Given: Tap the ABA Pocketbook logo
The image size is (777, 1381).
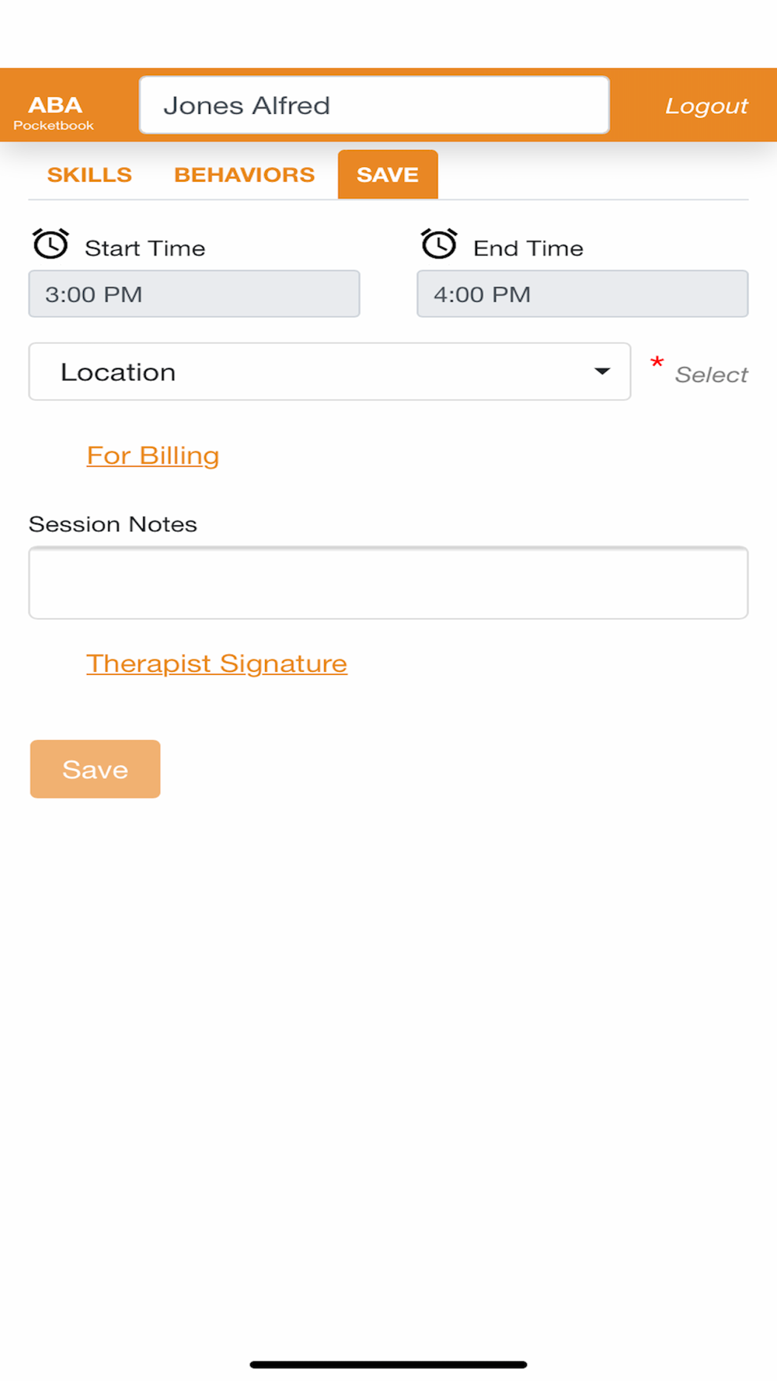Looking at the screenshot, I should coord(54,112).
